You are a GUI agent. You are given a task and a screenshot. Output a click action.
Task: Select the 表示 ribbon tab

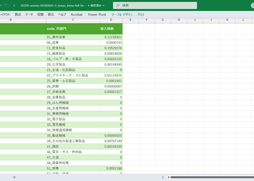click(51, 15)
